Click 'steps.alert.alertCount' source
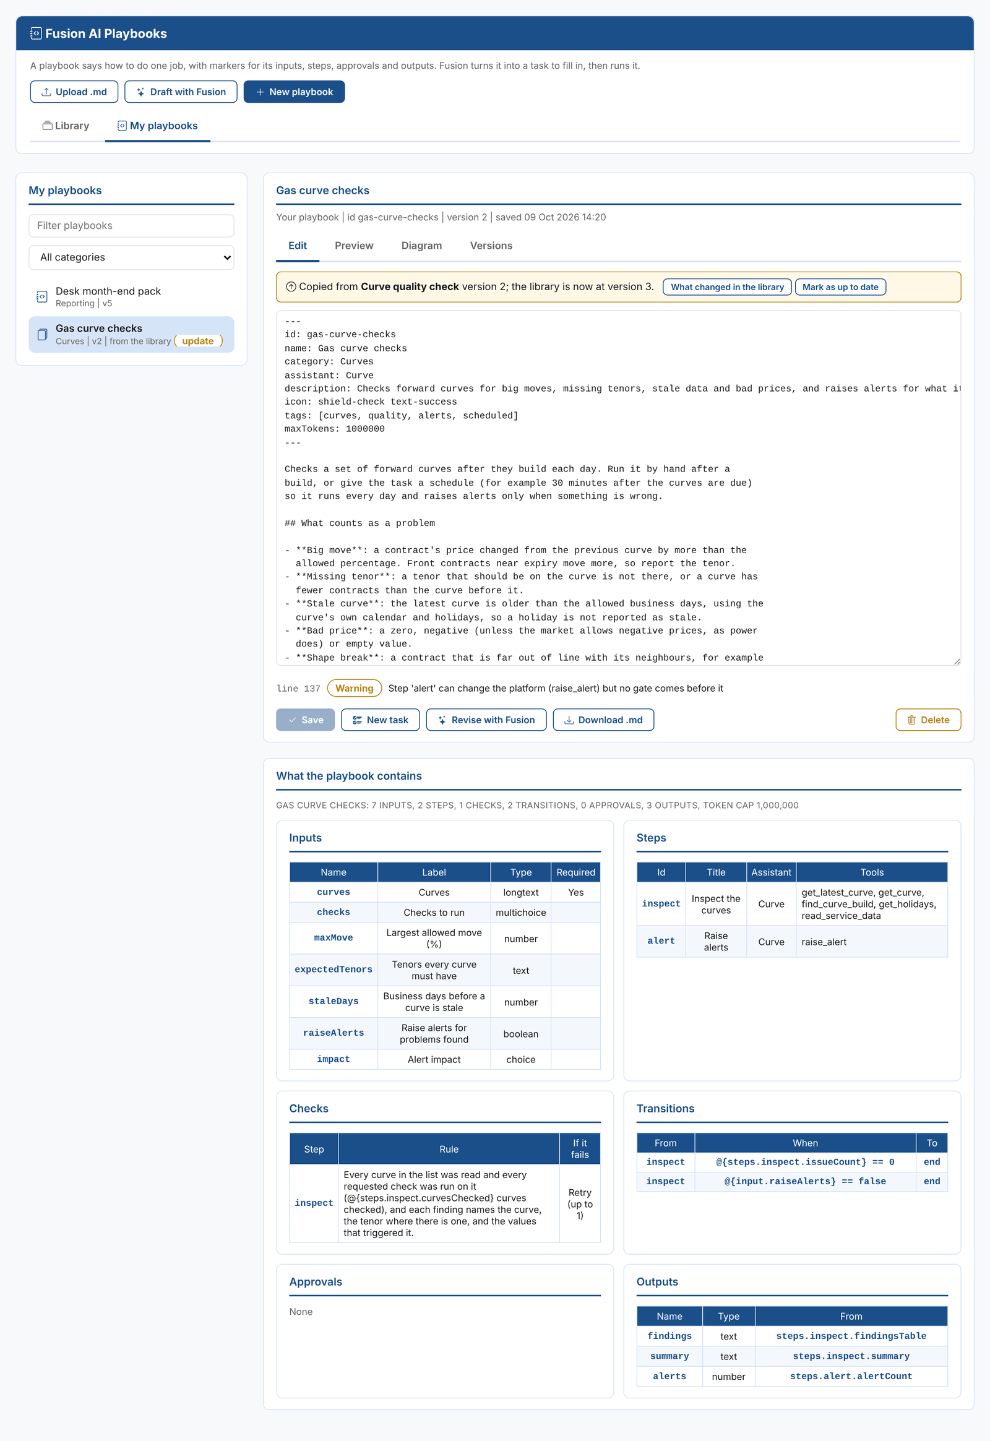 click(850, 1376)
